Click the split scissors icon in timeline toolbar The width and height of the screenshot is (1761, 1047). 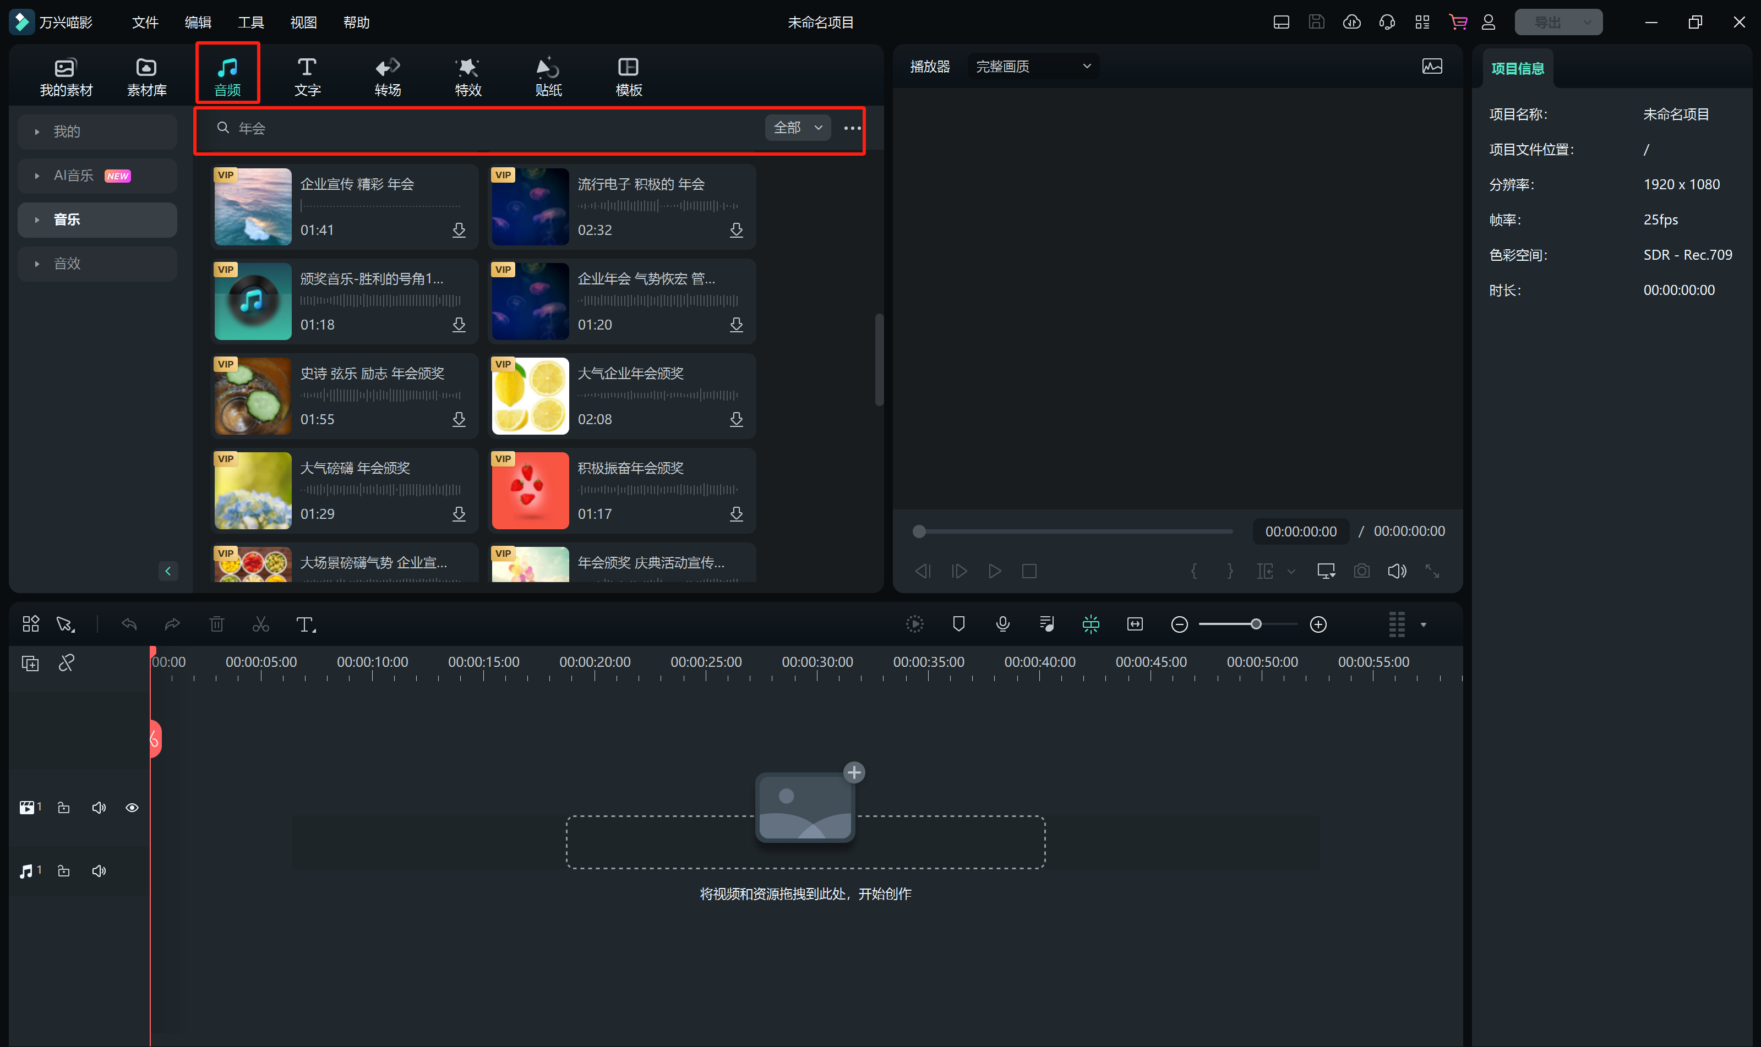click(x=260, y=624)
